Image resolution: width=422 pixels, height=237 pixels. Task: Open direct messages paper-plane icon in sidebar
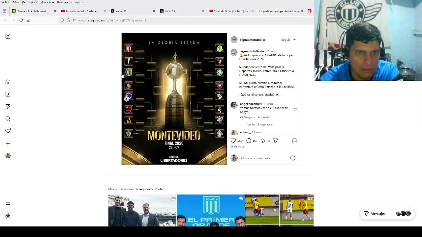[8, 106]
